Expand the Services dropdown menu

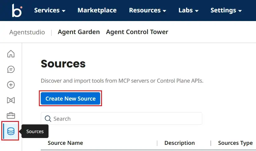50,11
